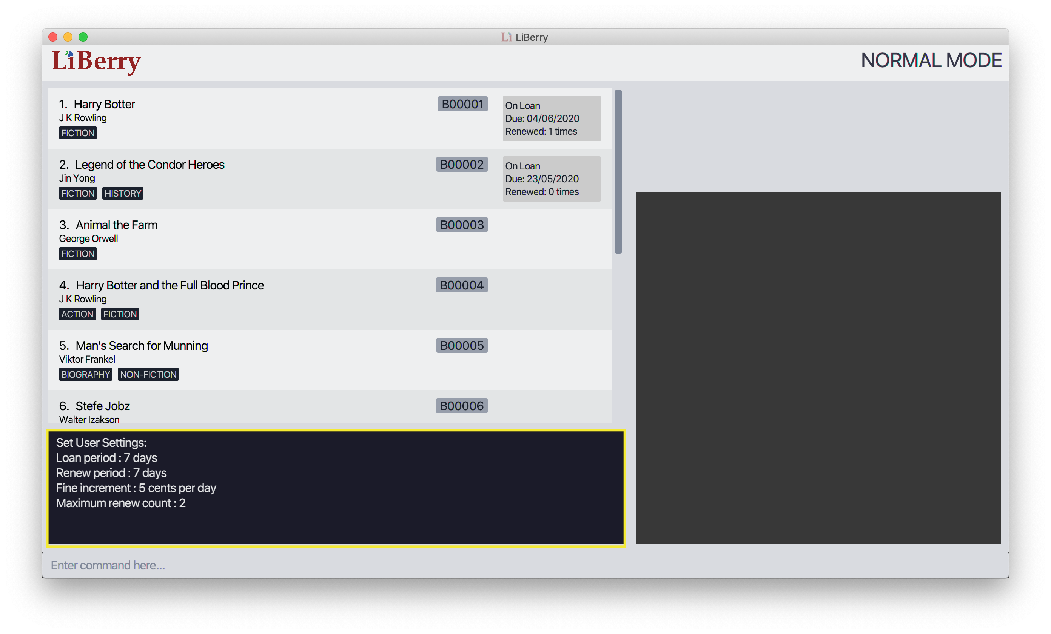Click loan status Due: 04/06/2020
The height and width of the screenshot is (634, 1051).
click(542, 118)
